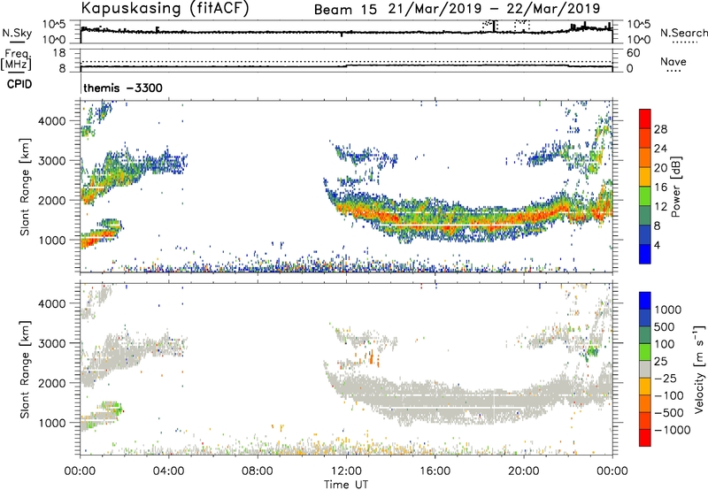This screenshot has width=708, height=490.
Task: Click the blue bottom of the power colorbar
Action: pos(645,256)
